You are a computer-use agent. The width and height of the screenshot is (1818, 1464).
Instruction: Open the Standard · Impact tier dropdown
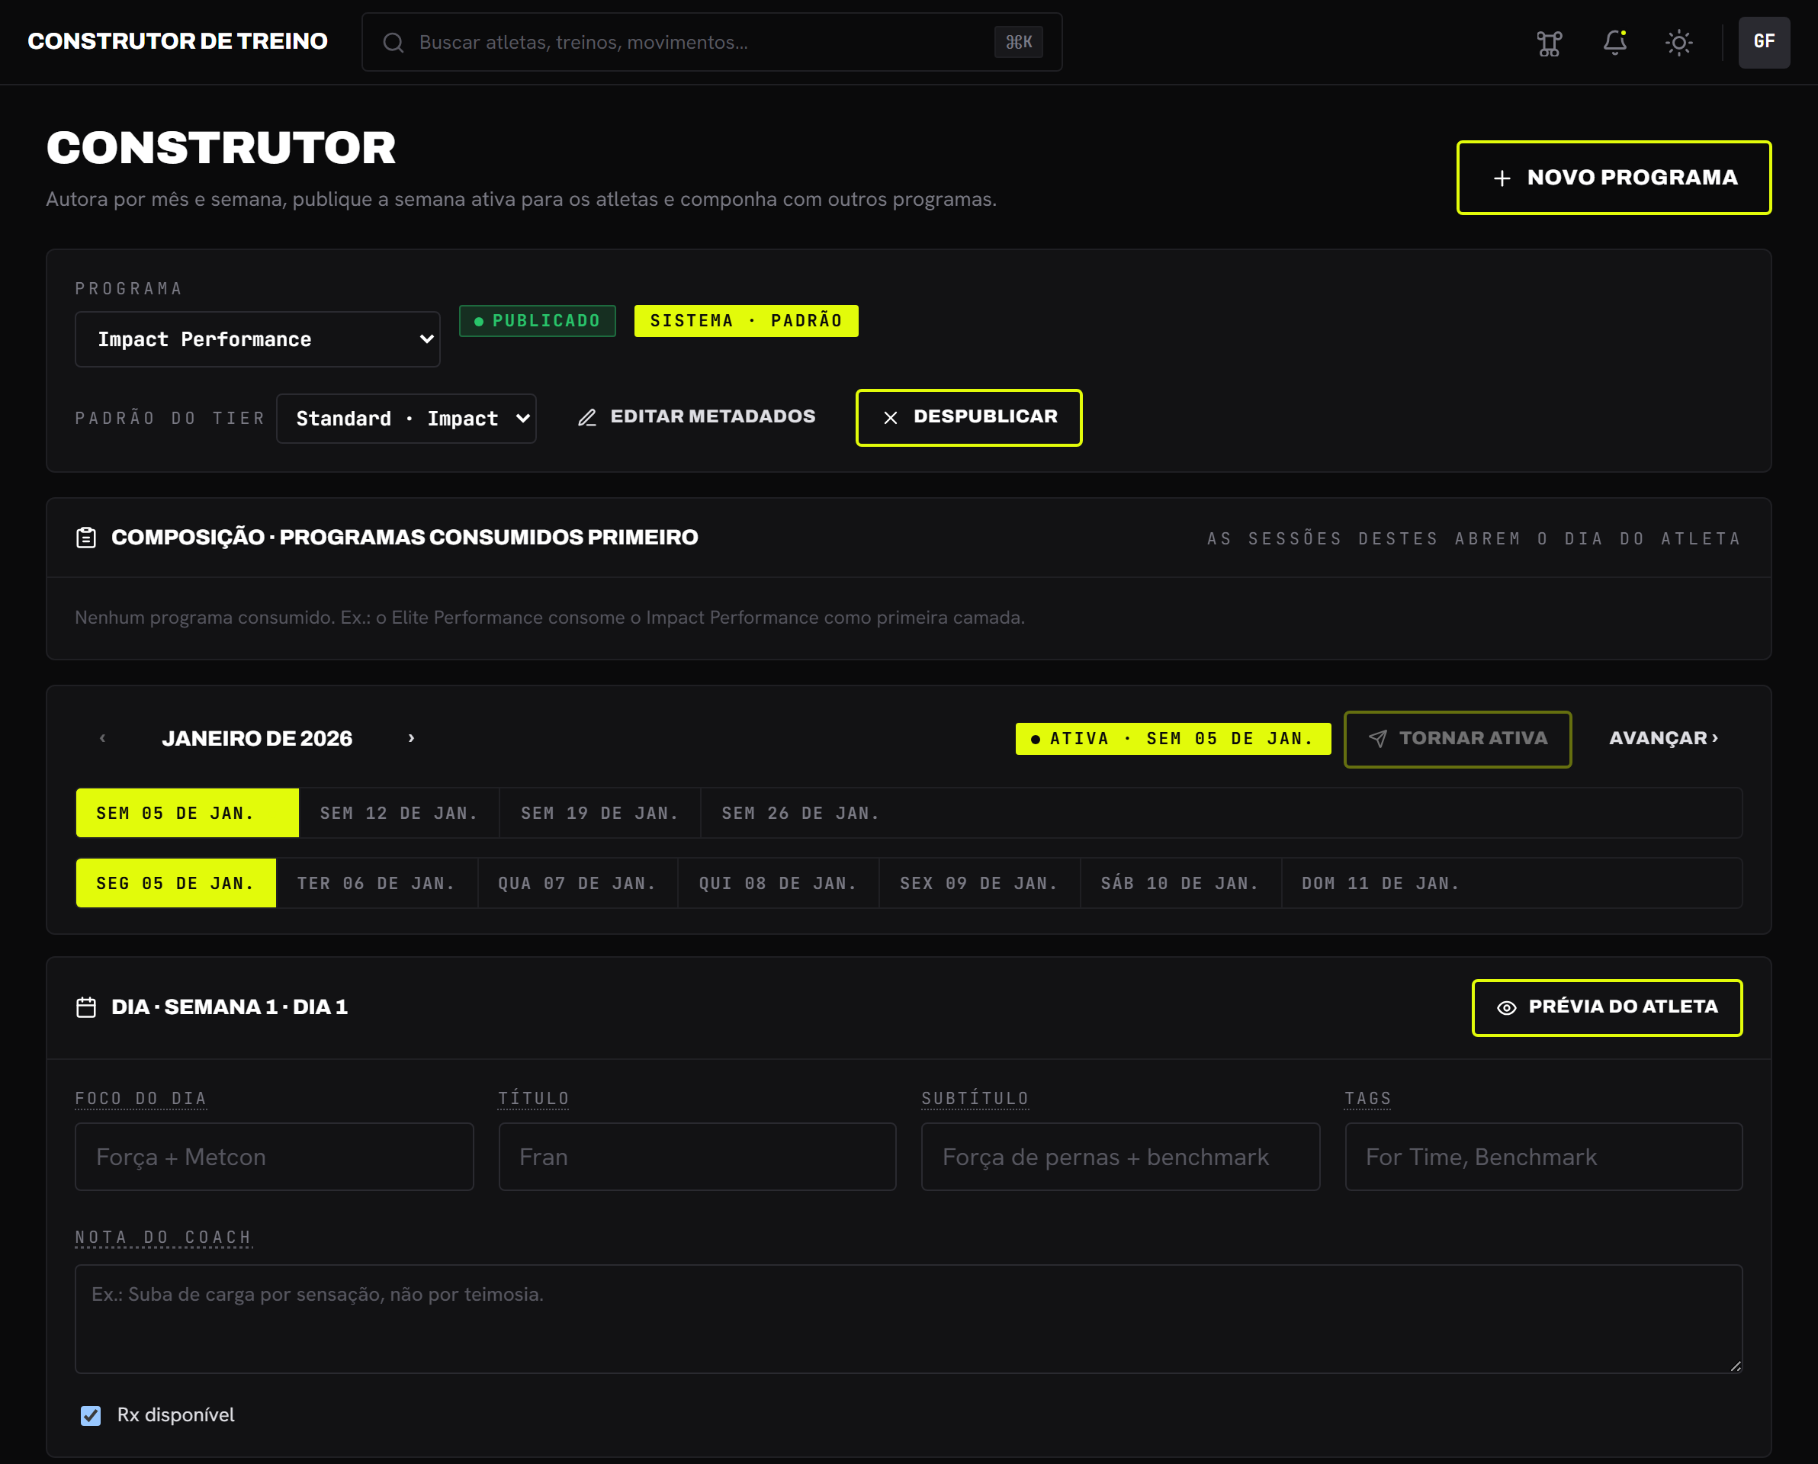click(406, 419)
